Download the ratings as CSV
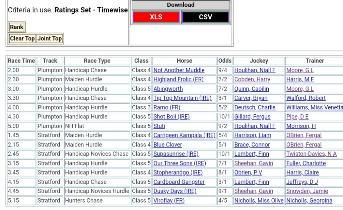 (x=205, y=17)
